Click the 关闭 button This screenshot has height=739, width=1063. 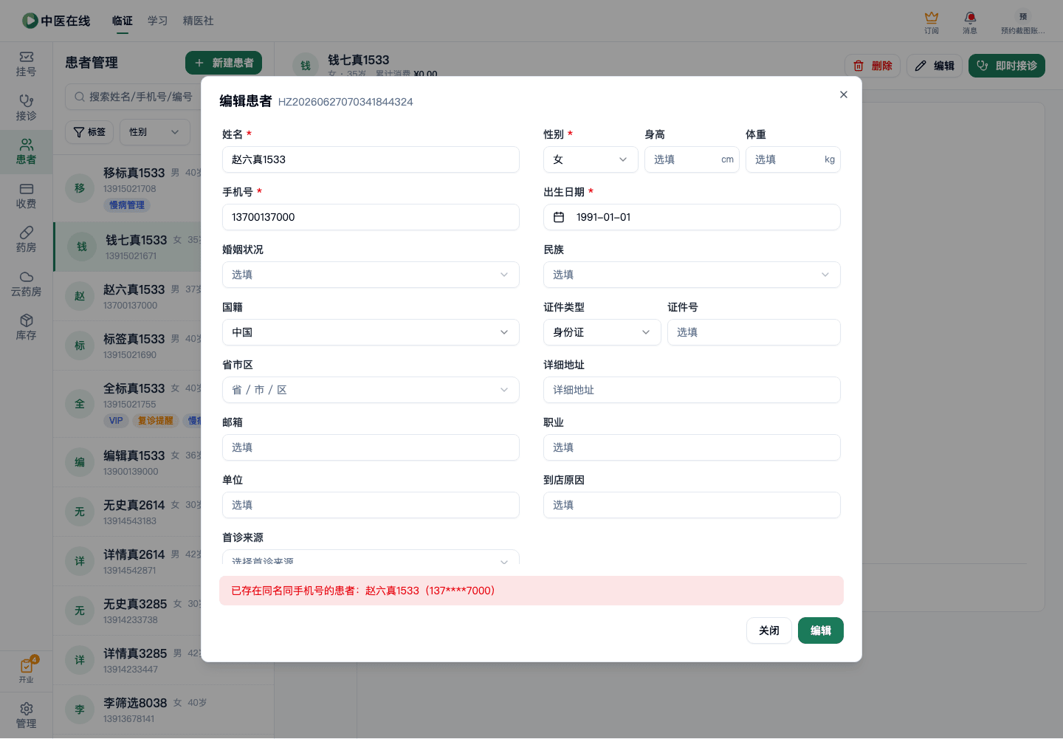pos(769,630)
